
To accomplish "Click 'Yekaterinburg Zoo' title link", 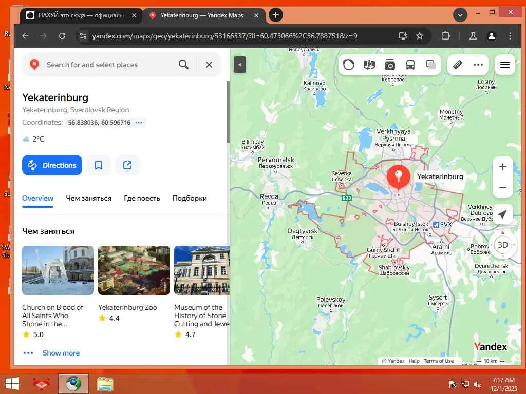I will tap(127, 307).
